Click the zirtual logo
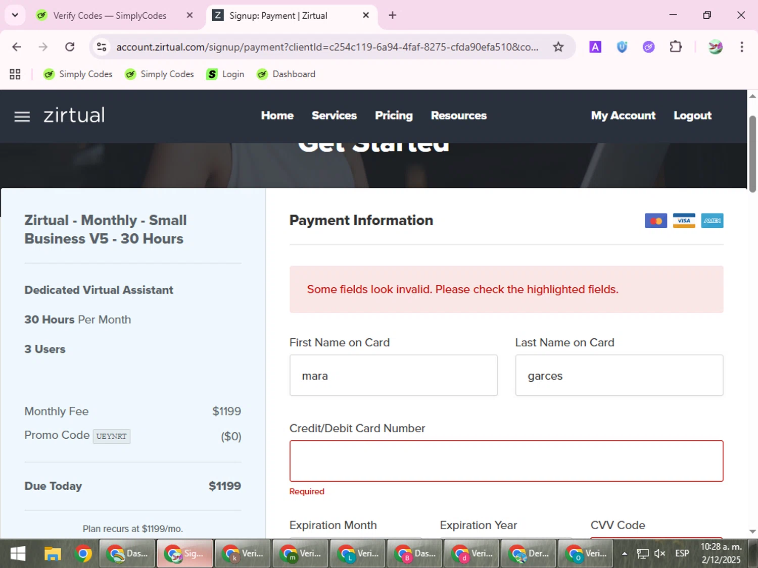The height and width of the screenshot is (568, 758). click(74, 116)
